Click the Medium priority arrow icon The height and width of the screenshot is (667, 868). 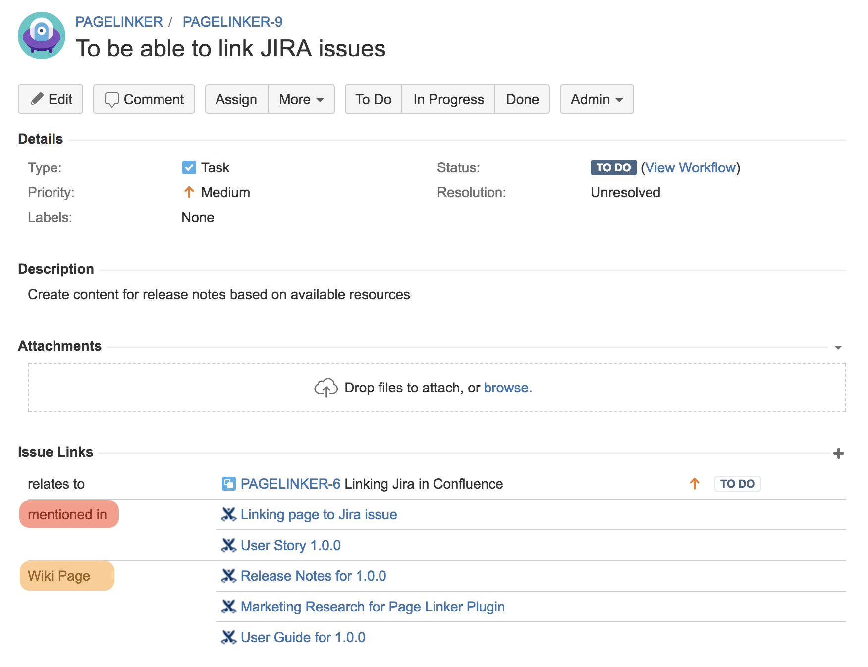(x=189, y=192)
